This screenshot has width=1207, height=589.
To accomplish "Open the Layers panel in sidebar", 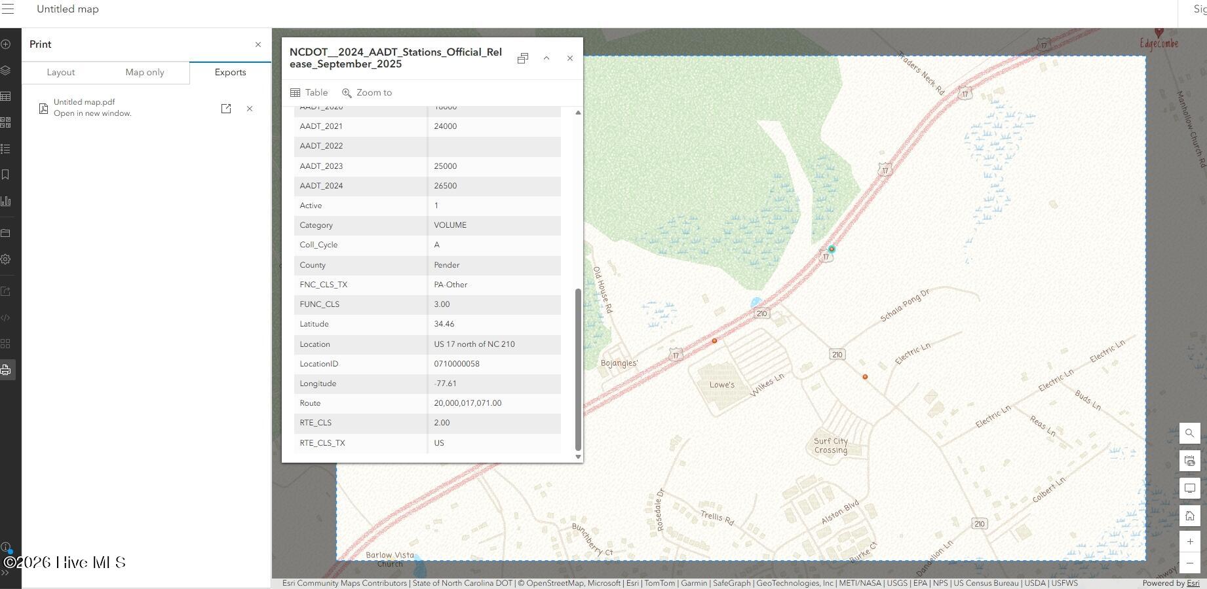I will pos(6,71).
